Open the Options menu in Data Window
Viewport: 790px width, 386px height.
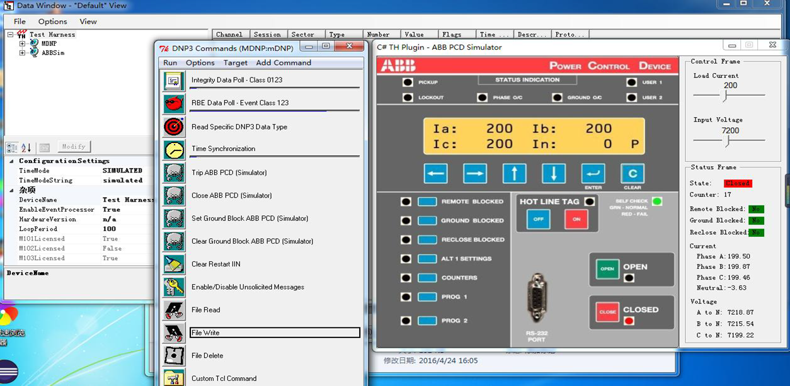coord(52,21)
